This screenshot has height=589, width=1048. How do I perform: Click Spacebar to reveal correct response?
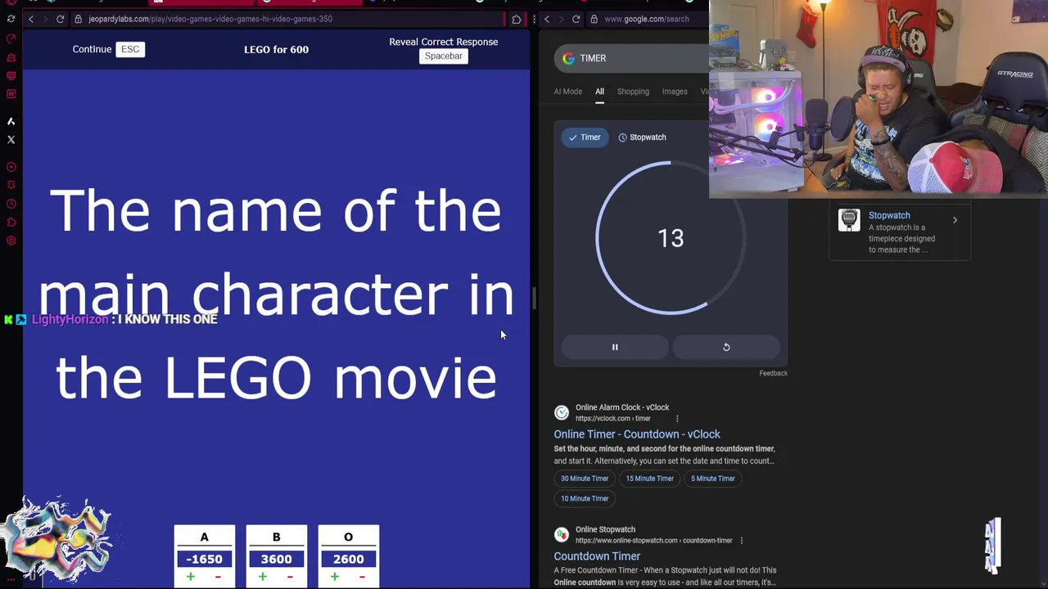[x=444, y=56]
